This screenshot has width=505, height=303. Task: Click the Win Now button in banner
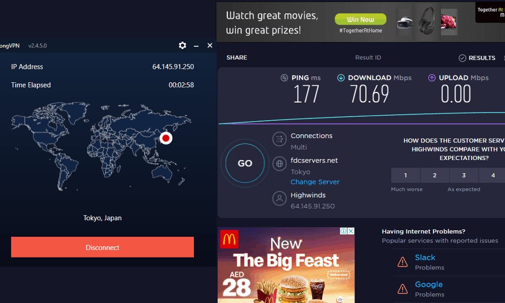pos(361,19)
